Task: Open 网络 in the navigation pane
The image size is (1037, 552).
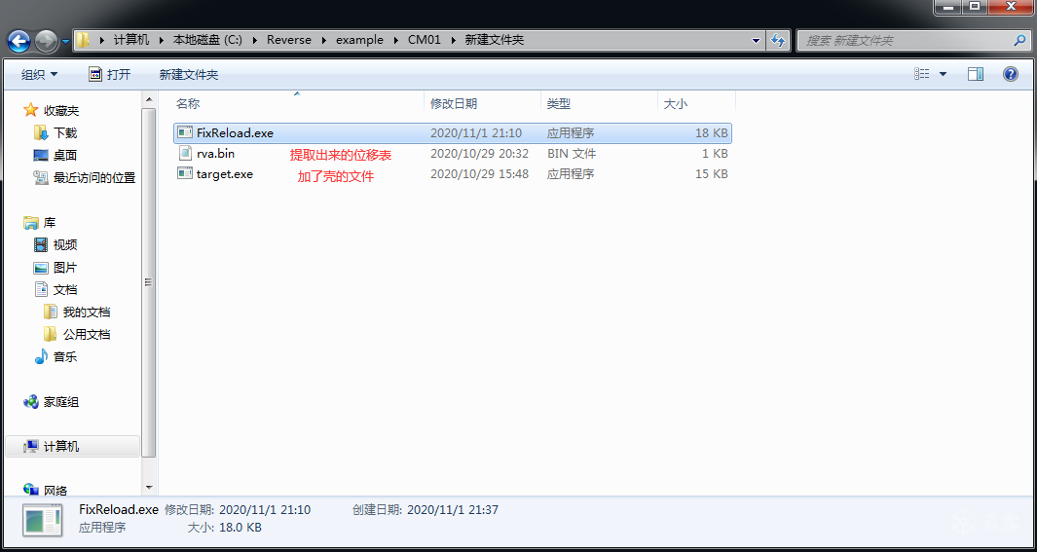Action: (x=55, y=491)
